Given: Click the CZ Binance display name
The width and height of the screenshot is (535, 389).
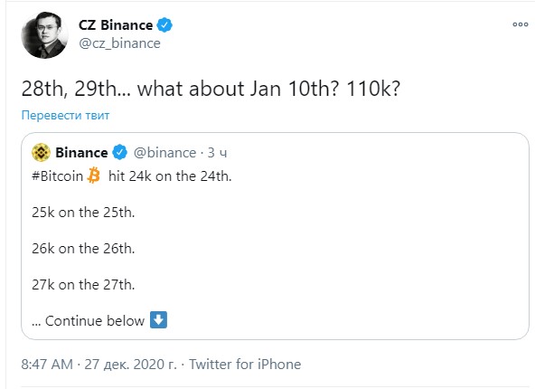Looking at the screenshot, I should tap(116, 25).
